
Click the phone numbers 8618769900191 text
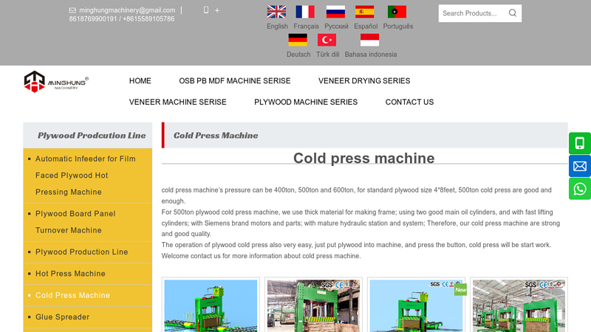click(x=122, y=19)
